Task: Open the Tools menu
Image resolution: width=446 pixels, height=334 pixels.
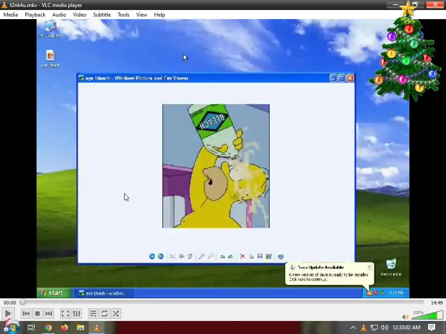Action: point(123,15)
